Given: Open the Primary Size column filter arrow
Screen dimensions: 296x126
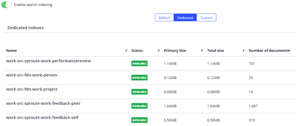Looking at the screenshot, I should pyautogui.click(x=202, y=51).
